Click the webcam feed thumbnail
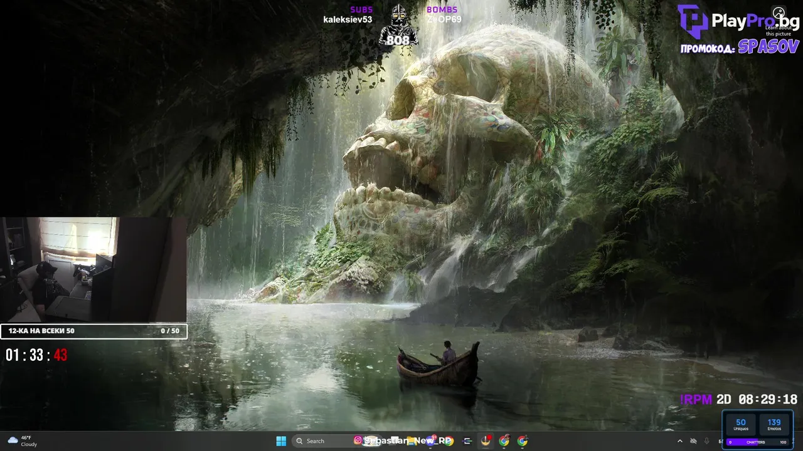This screenshot has width=803, height=451. click(x=93, y=270)
